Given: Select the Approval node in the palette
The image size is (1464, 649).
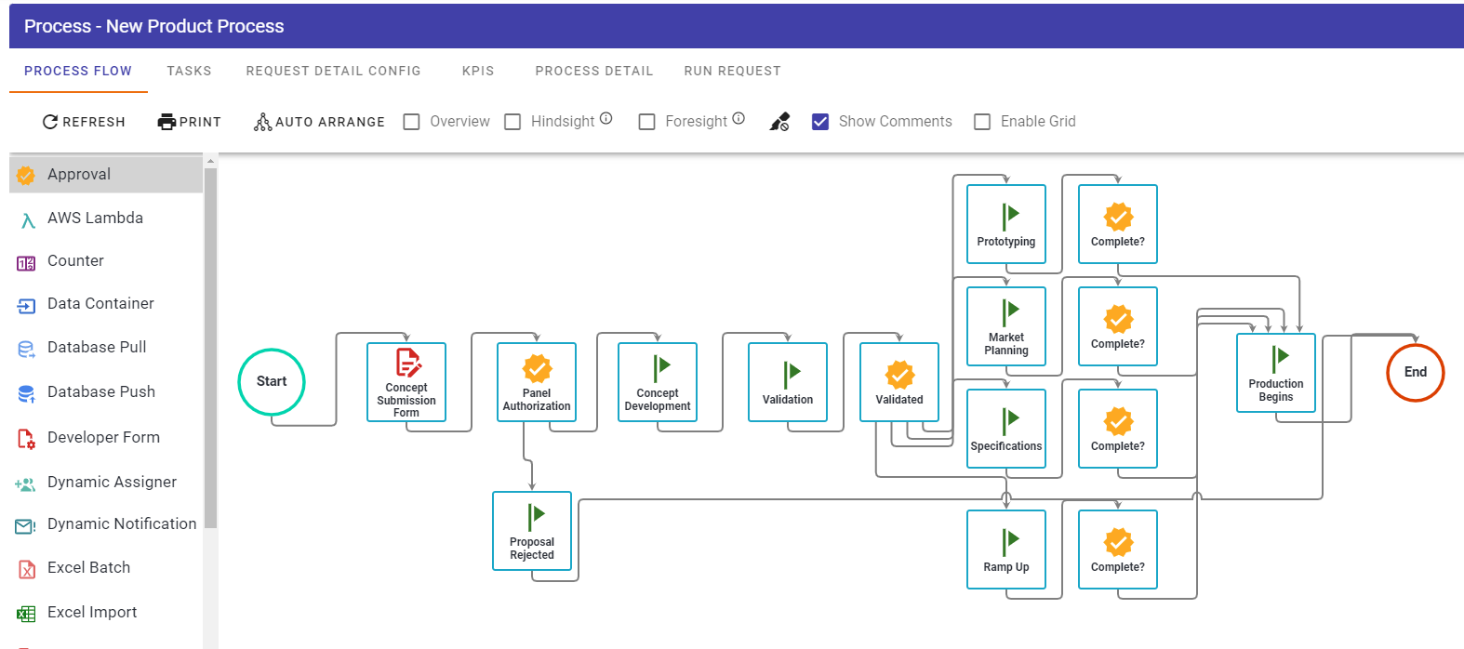Looking at the screenshot, I should click(106, 175).
